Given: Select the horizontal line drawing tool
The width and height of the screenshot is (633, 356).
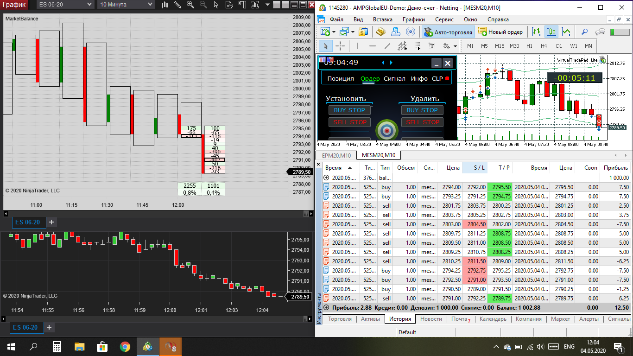Looking at the screenshot, I should [x=373, y=46].
